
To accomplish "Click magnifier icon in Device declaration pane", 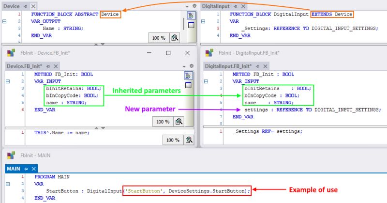I will click(x=175, y=38).
